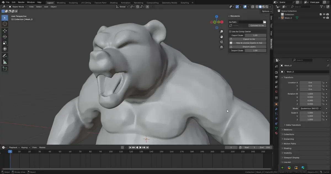Open the Modifiers wrench tab

(x=276, y=109)
